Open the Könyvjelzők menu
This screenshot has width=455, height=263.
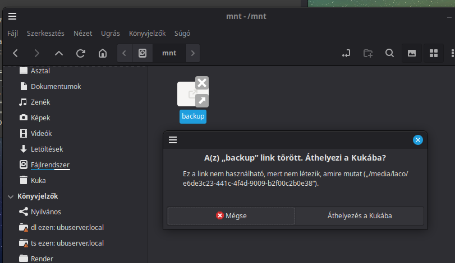point(147,33)
